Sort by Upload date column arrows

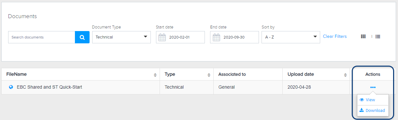346,75
